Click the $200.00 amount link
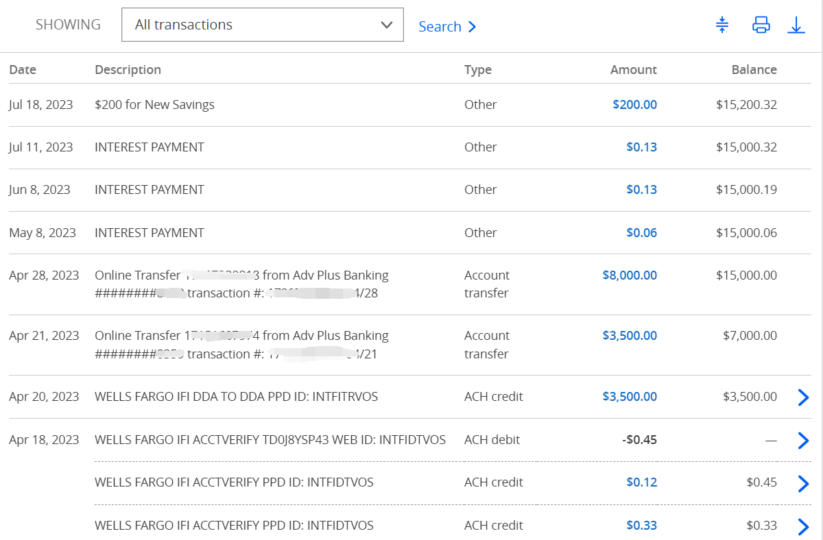This screenshot has width=823, height=540. (634, 105)
